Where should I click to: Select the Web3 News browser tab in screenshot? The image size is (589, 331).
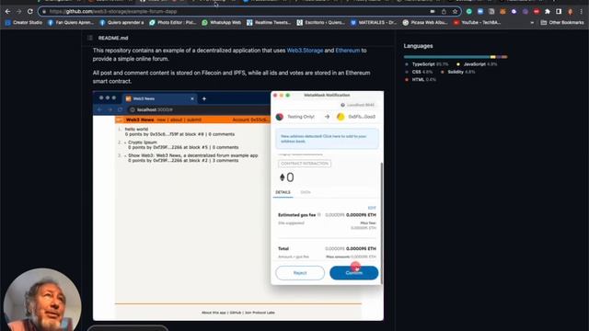tap(159, 98)
